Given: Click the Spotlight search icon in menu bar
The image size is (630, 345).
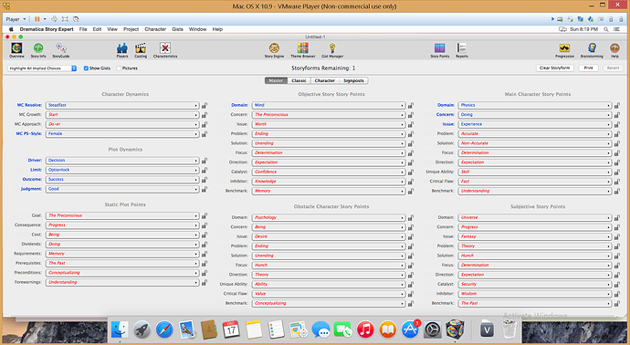Looking at the screenshot, I should tap(606, 29).
